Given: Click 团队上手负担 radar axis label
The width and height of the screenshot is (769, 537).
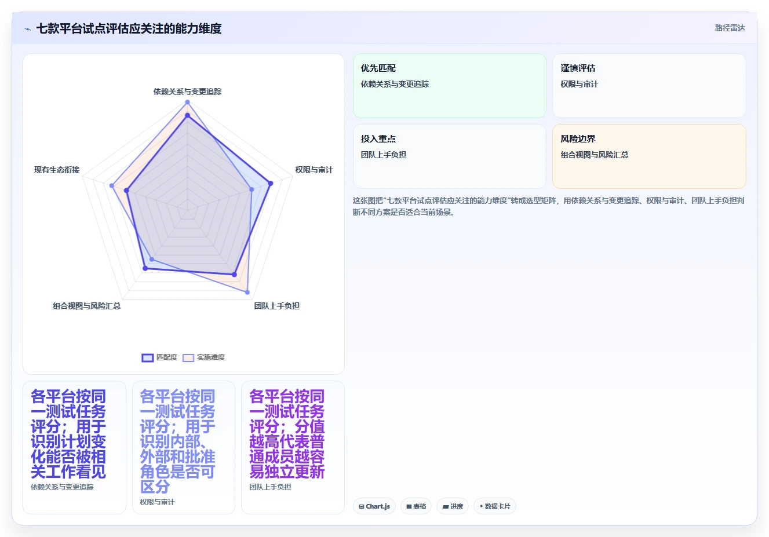Looking at the screenshot, I should click(x=277, y=306).
